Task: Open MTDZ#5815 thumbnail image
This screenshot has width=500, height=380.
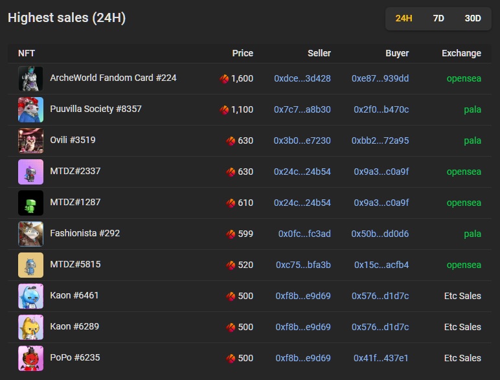Action: (30, 265)
